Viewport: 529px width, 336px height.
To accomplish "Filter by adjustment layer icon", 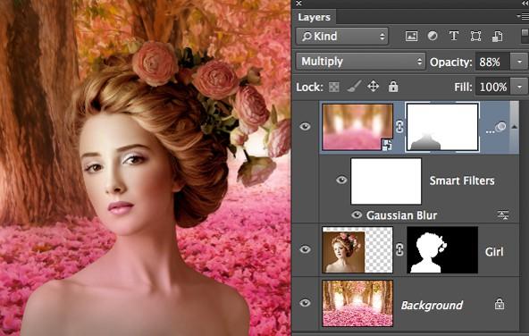I will pyautogui.click(x=432, y=36).
